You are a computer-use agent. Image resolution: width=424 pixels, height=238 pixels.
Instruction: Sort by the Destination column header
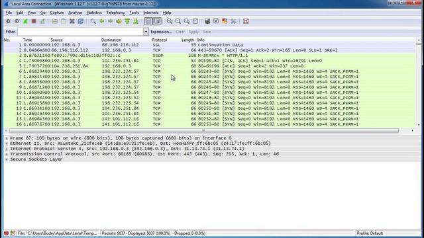point(111,40)
